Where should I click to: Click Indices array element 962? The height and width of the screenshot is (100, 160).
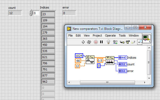pyautogui.click(x=48, y=82)
